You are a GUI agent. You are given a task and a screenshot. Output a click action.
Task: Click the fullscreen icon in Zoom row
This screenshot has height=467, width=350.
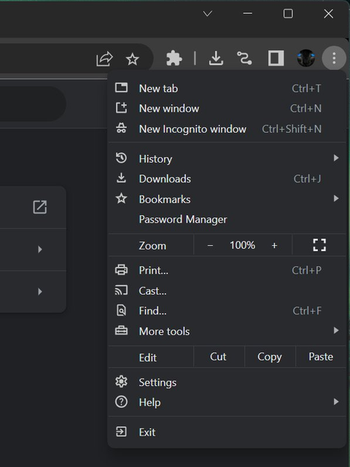point(319,245)
